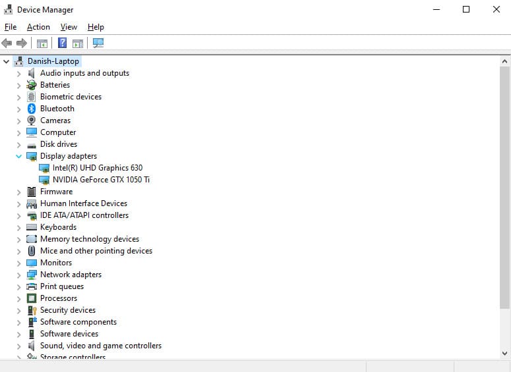Maximize the Device Manager window
This screenshot has width=511, height=372.
pos(466,9)
